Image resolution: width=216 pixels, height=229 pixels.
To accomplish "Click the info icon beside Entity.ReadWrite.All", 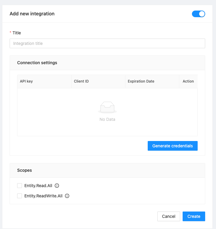I will pos(67,196).
